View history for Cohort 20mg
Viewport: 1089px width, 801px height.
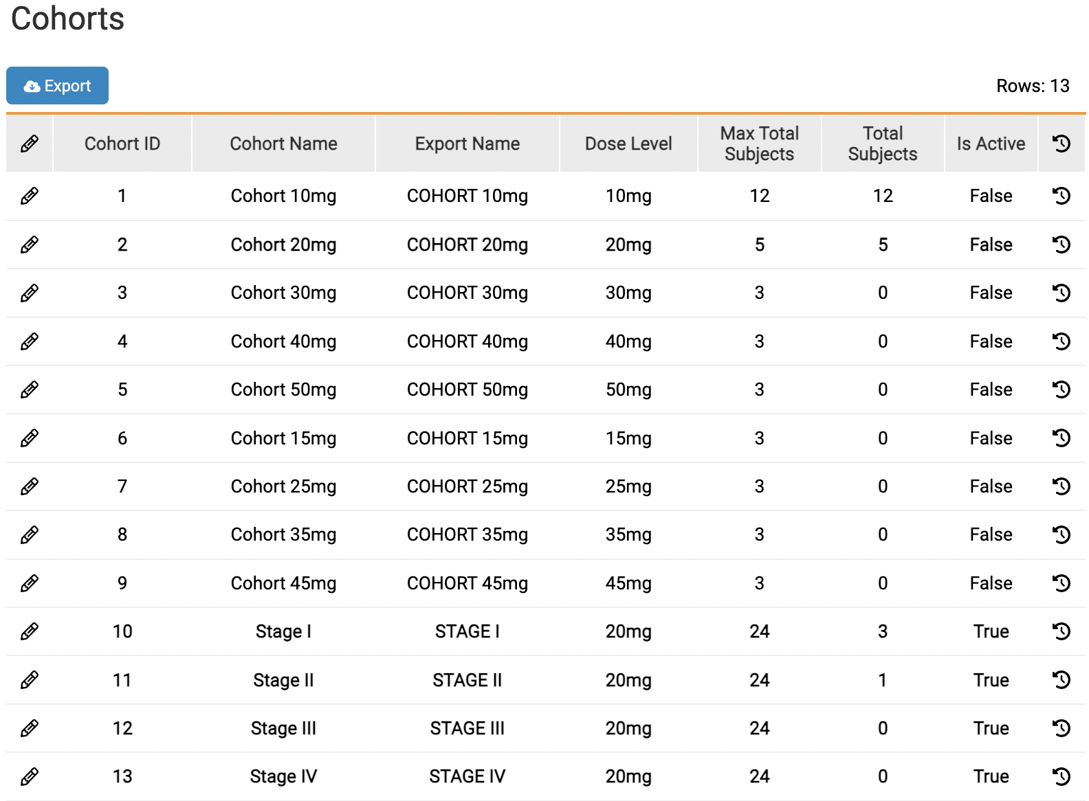1061,245
